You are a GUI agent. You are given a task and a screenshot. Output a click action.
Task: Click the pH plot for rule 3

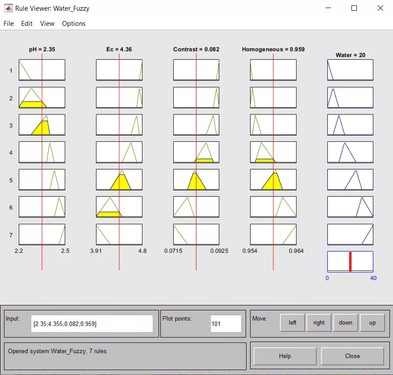click(x=42, y=125)
